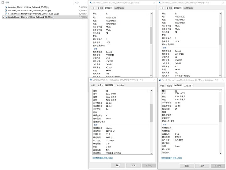Open 安全性 tab in Amadeus Xiaomi12SUltra dialog
The width and height of the screenshot is (226, 170).
tap(100, 8)
